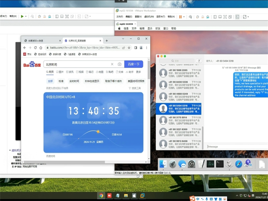Click the Baidu search input field
This screenshot has width=268, height=201.
pyautogui.click(x=76, y=64)
